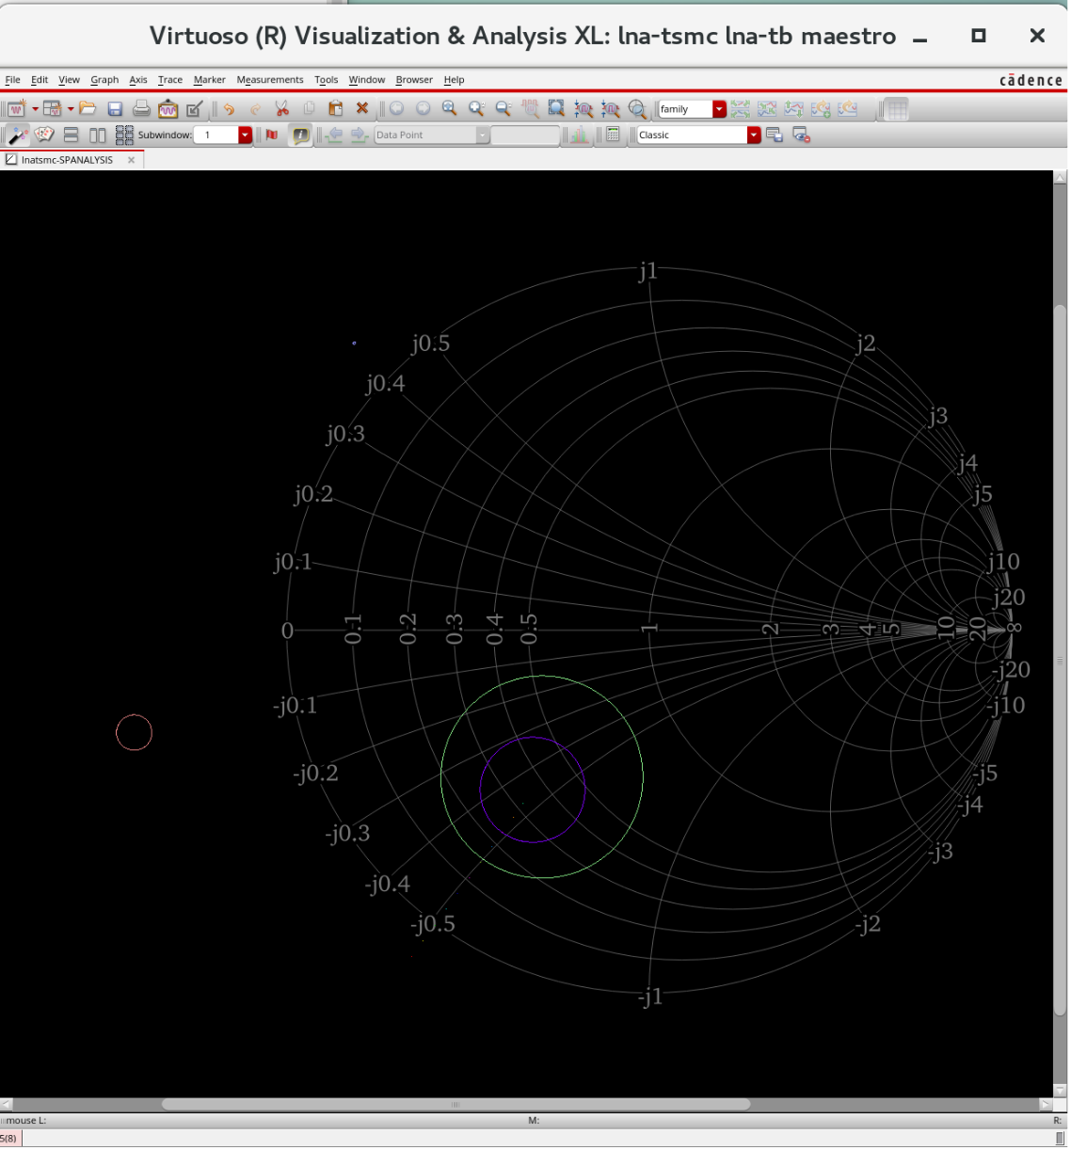Click the Calculator icon
This screenshot has width=1071, height=1150.
[x=614, y=136]
